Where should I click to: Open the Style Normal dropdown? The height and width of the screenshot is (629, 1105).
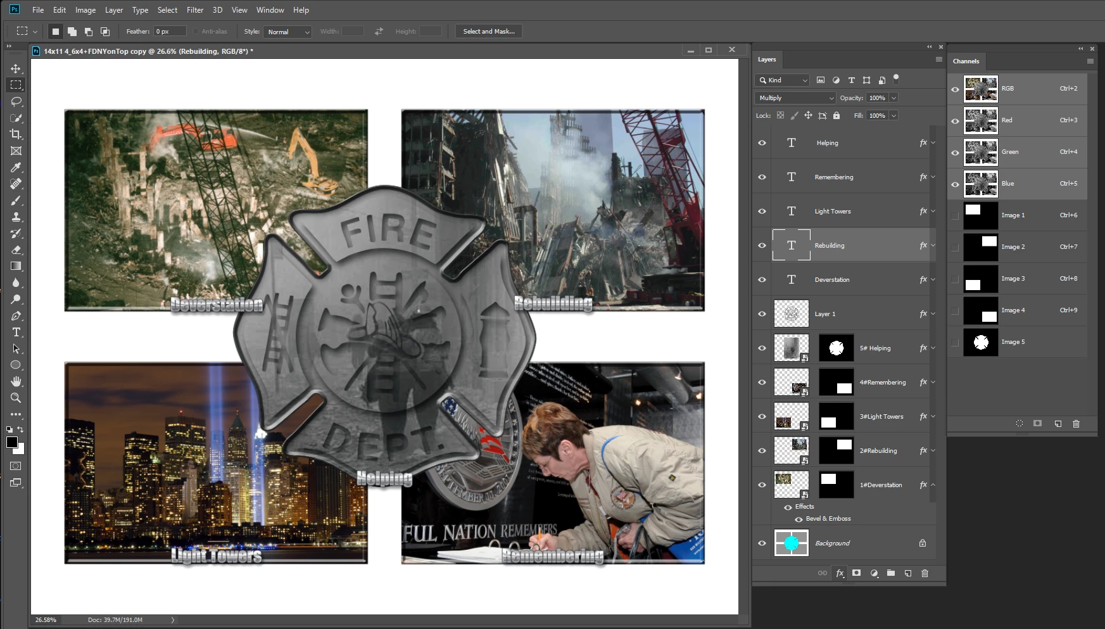[x=288, y=32]
